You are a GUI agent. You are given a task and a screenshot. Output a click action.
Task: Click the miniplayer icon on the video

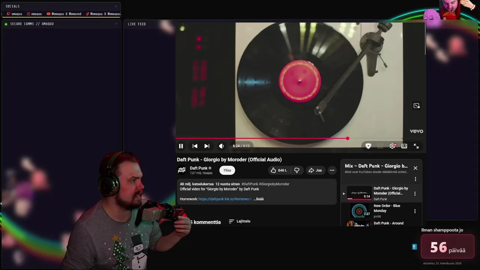416,106
